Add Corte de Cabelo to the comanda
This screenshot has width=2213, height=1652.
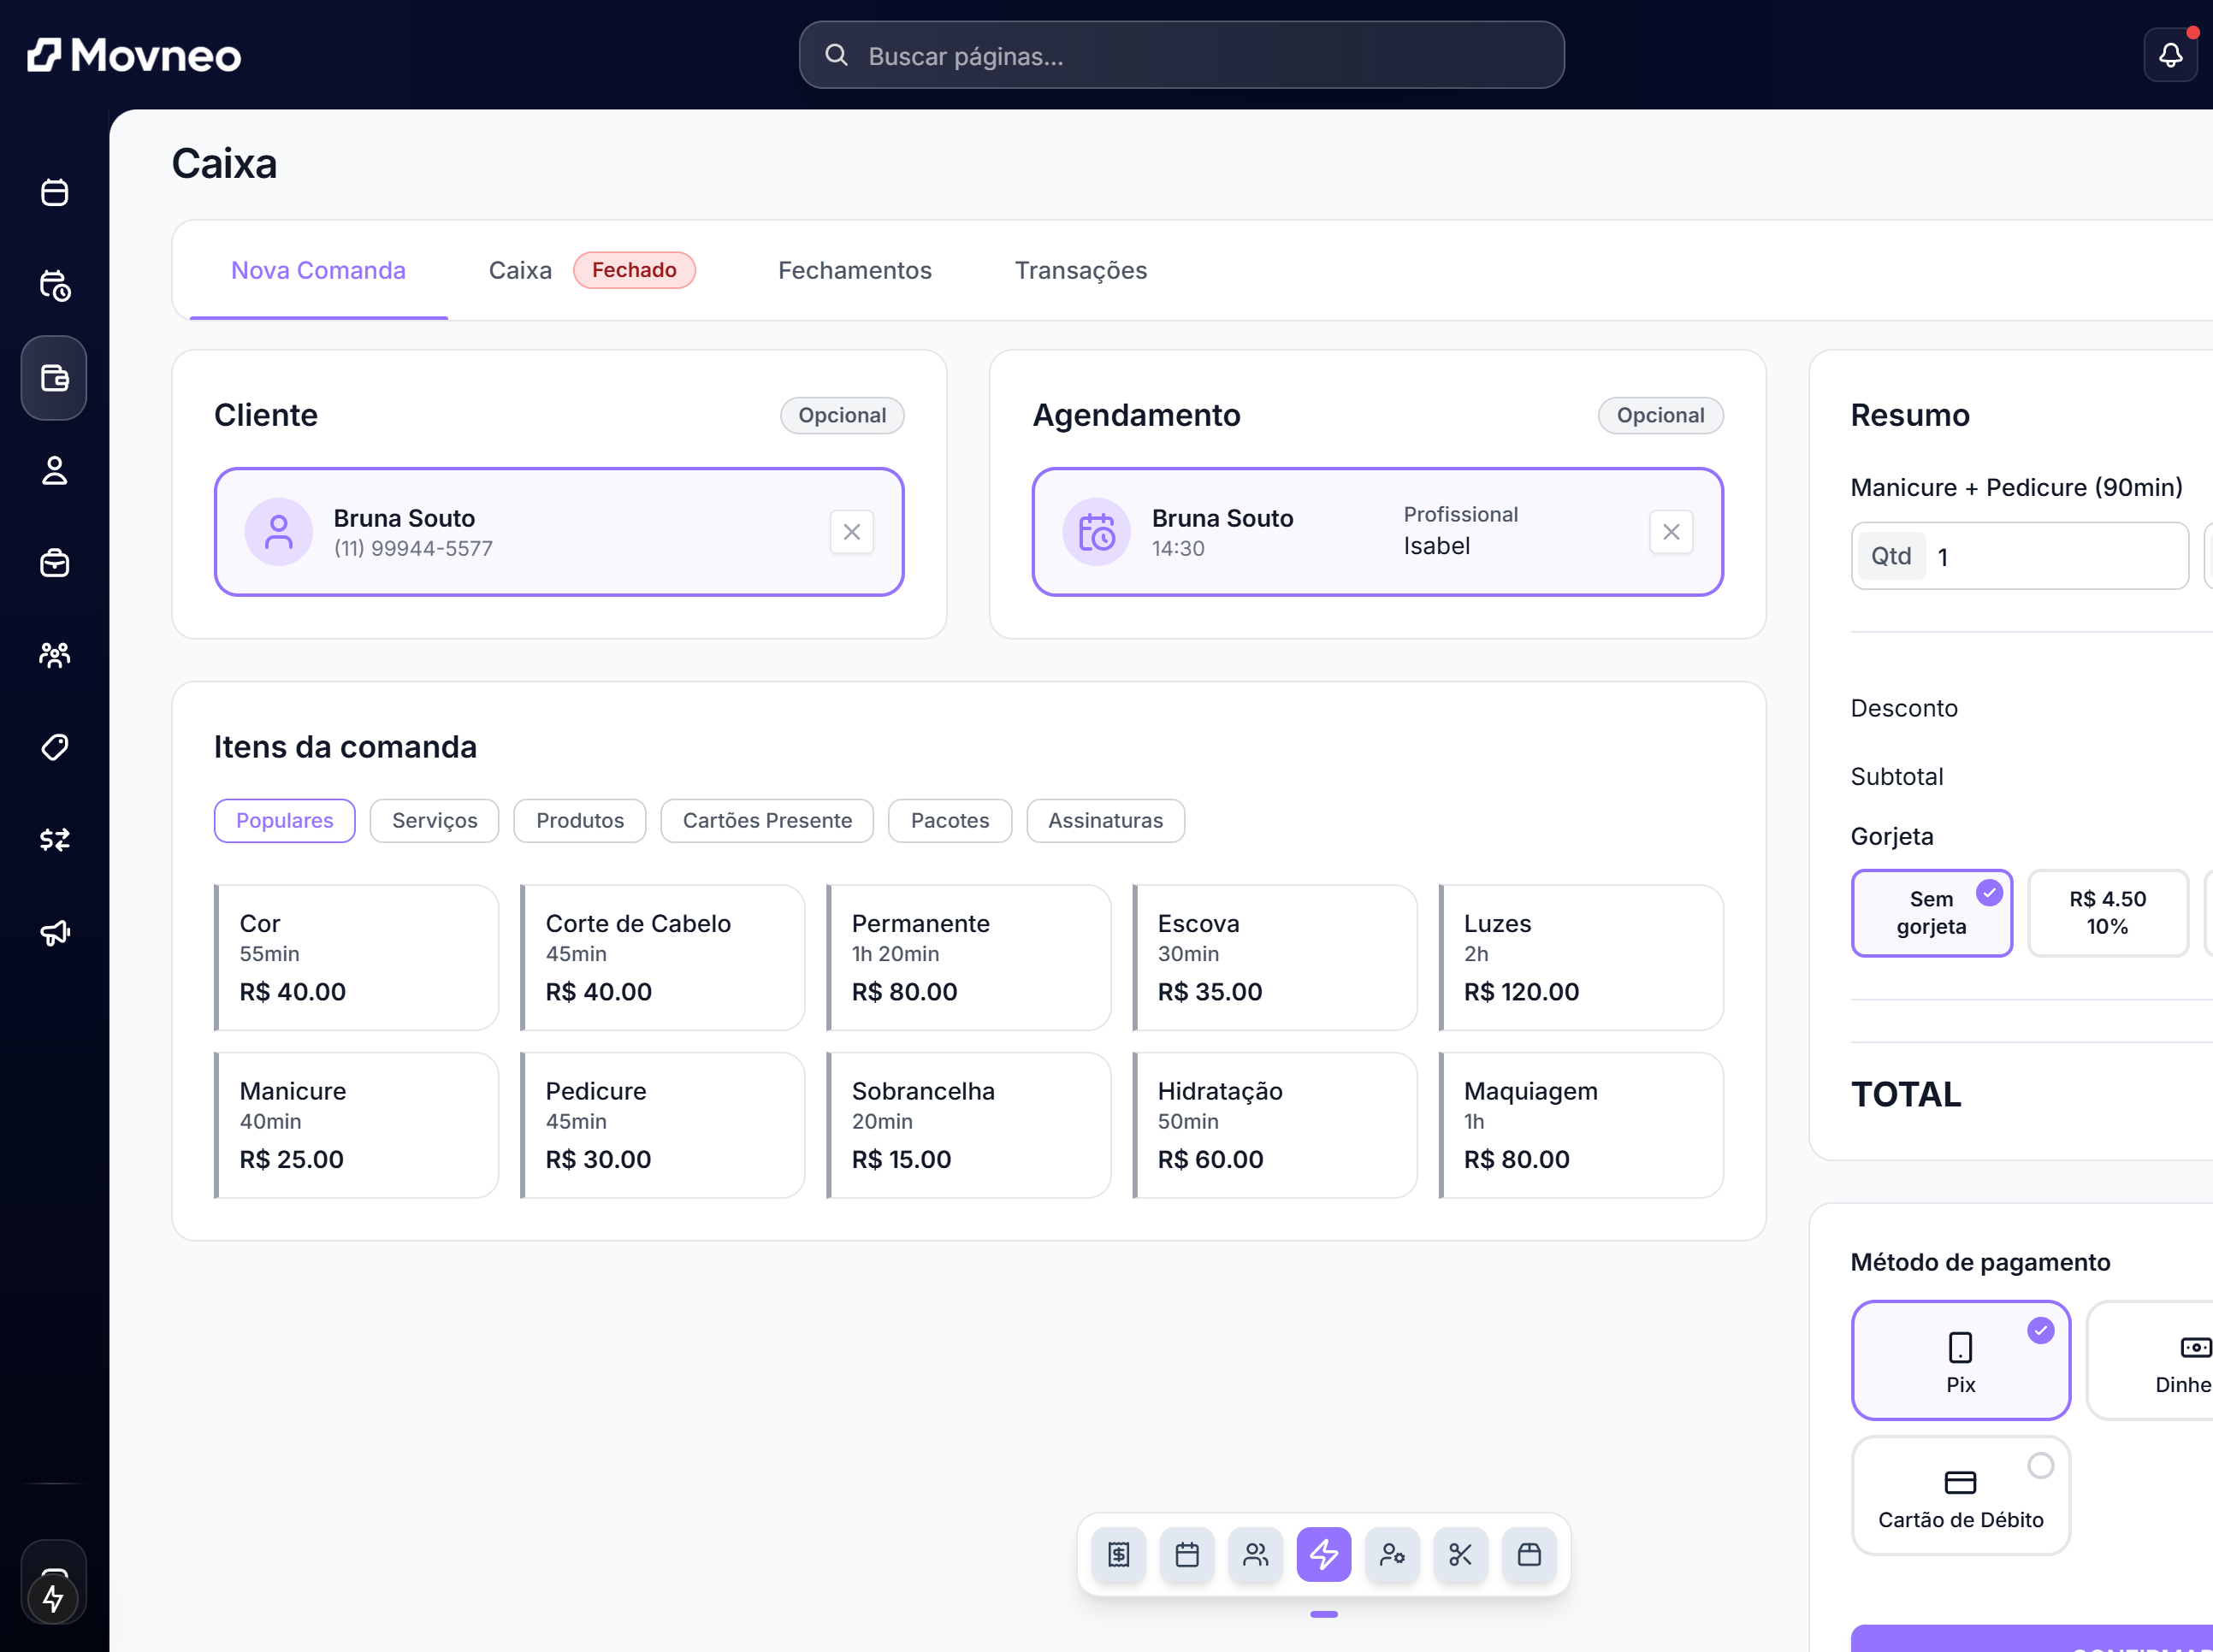[662, 957]
